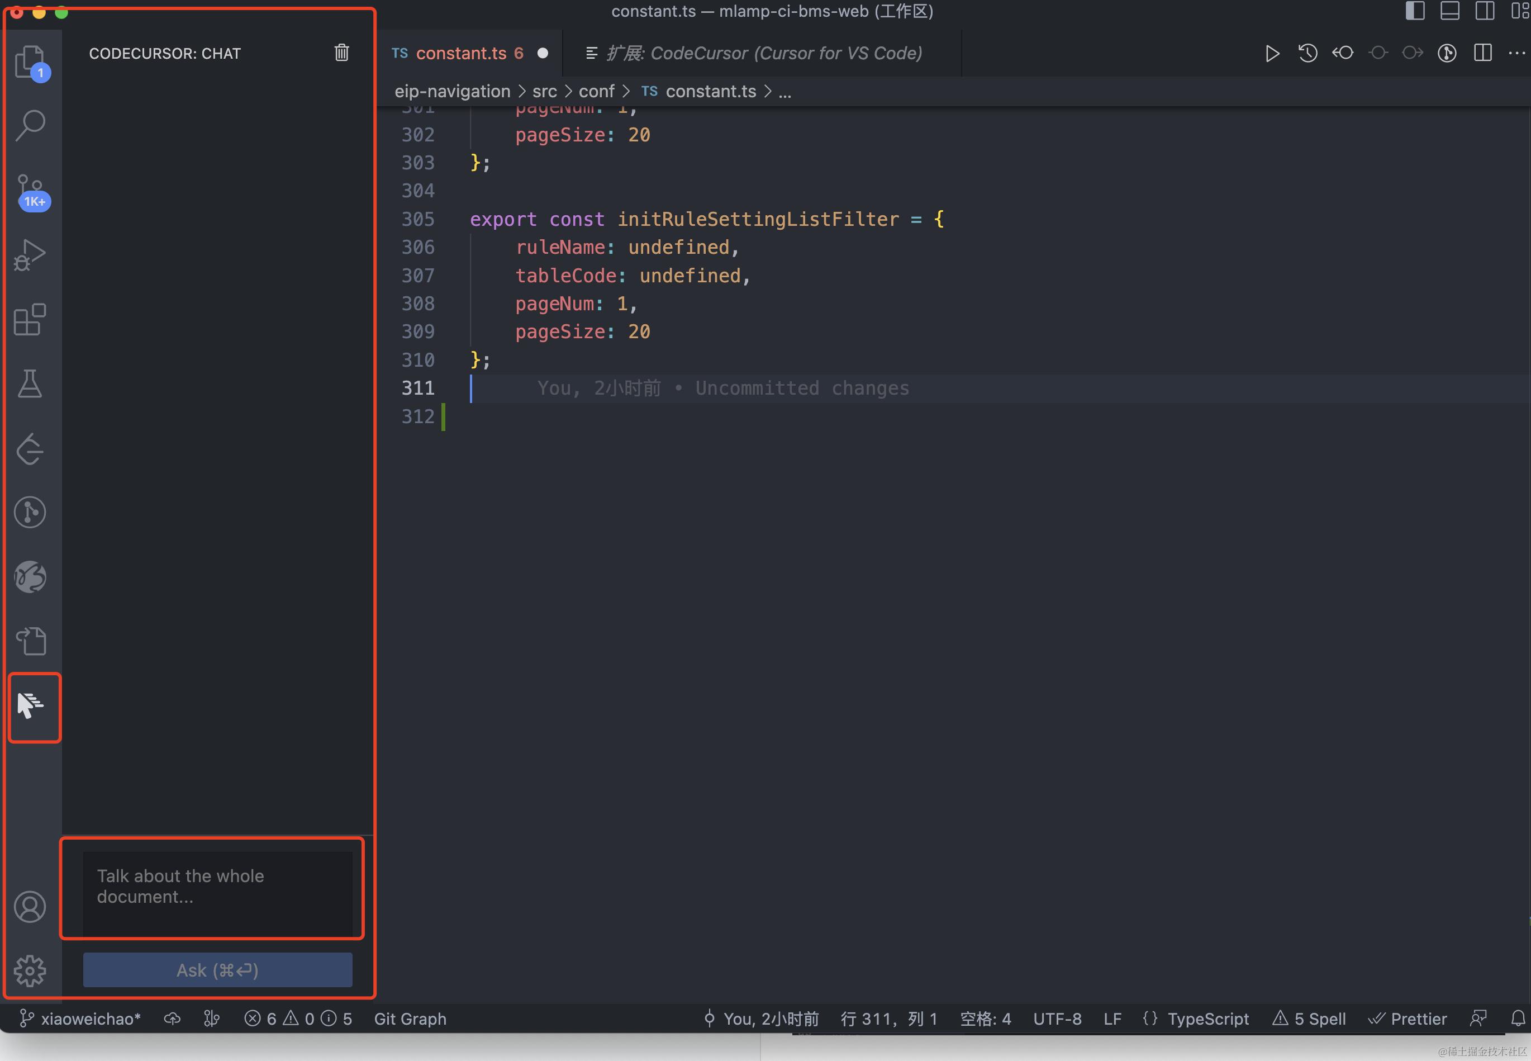Click the CodeCursor activity bar icon
The height and width of the screenshot is (1061, 1531).
pyautogui.click(x=31, y=705)
